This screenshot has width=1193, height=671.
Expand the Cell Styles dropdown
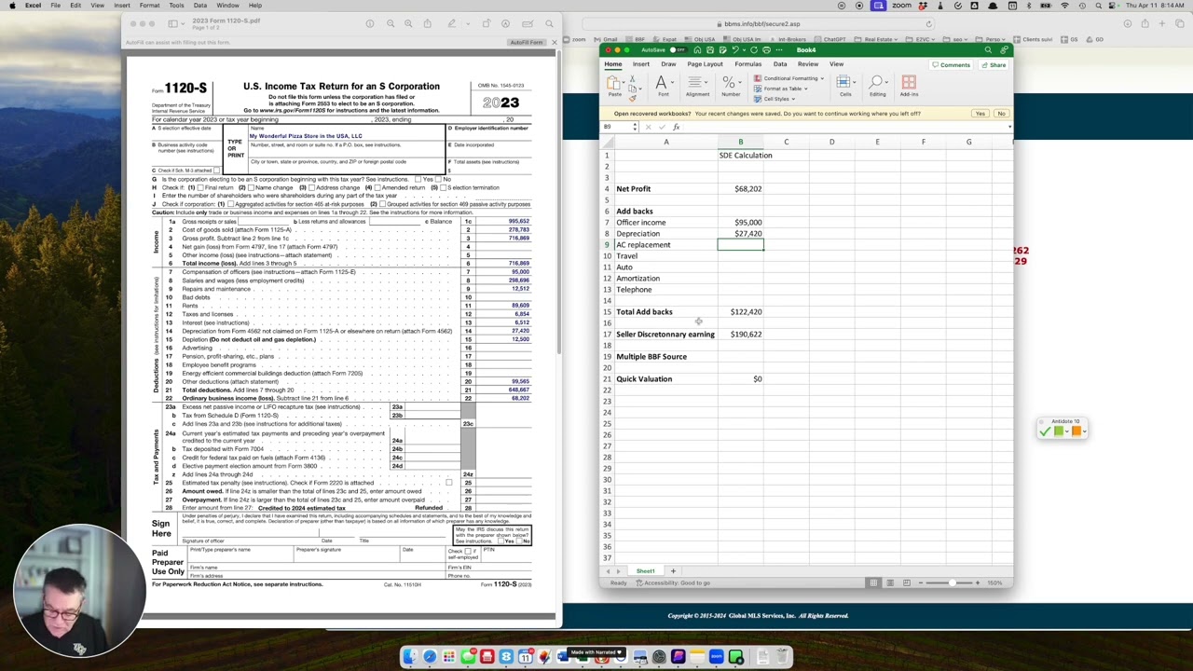click(792, 99)
